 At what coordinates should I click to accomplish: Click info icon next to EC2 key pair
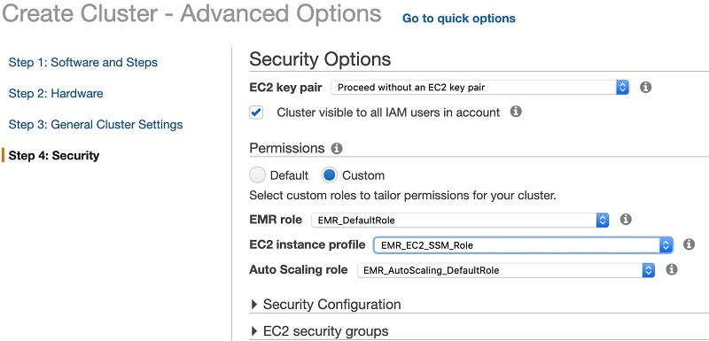tap(646, 87)
